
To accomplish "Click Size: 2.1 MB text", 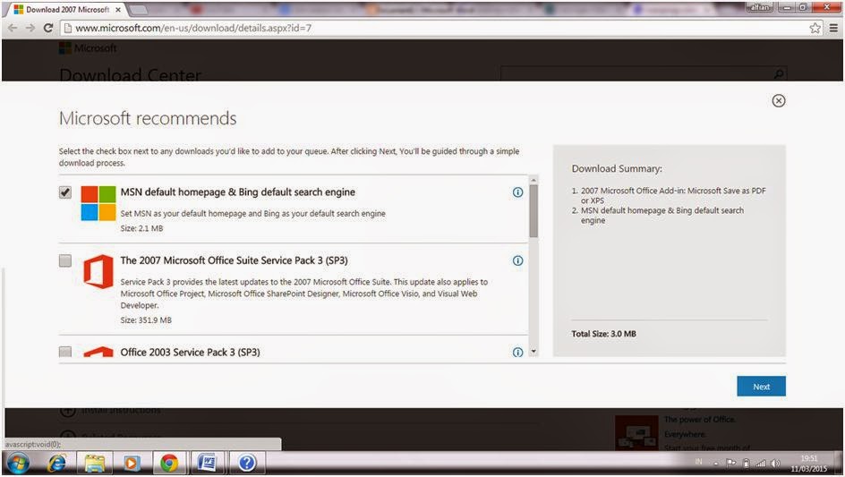I will coord(141,228).
